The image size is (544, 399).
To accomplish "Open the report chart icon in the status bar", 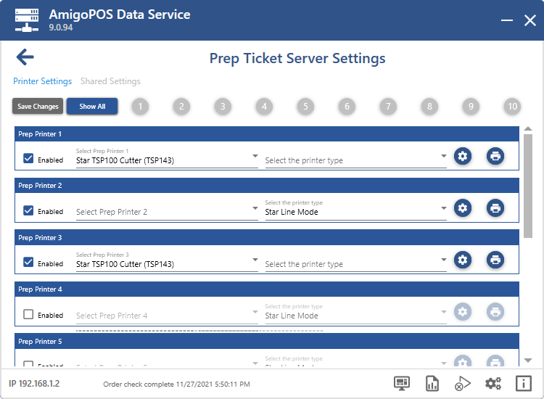I will 432,383.
